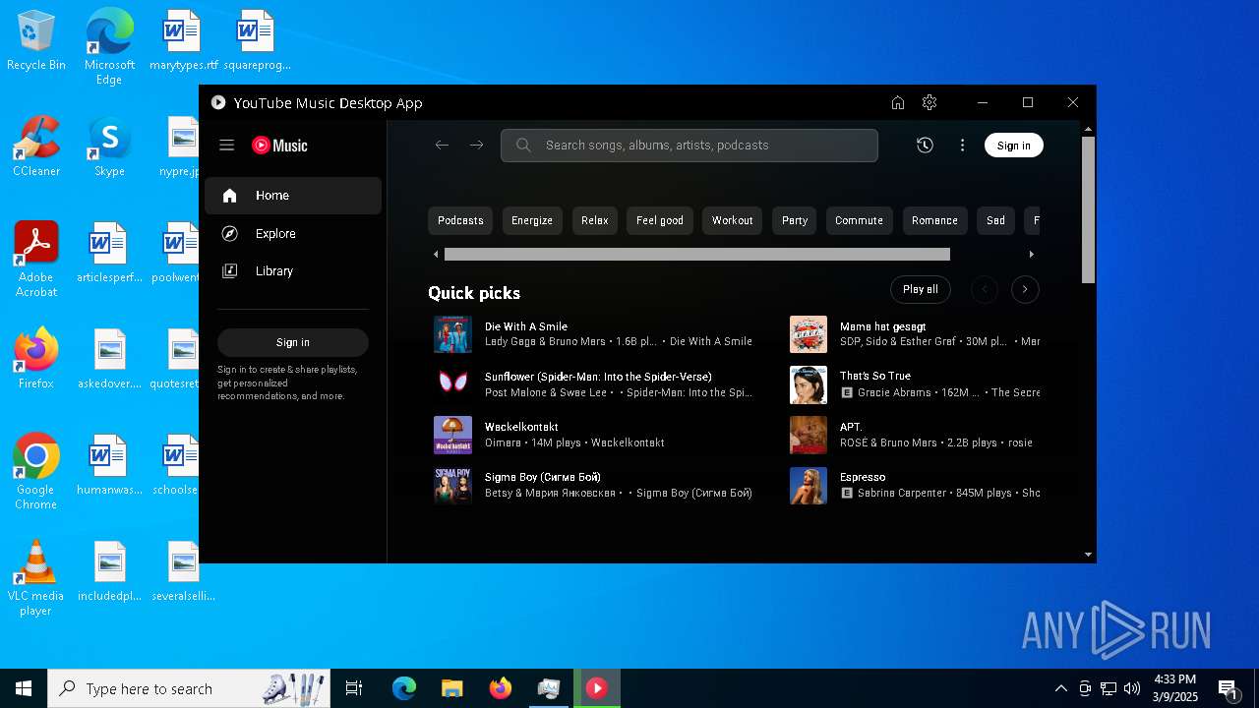Open Recycle Bin desktop icon

point(36,41)
